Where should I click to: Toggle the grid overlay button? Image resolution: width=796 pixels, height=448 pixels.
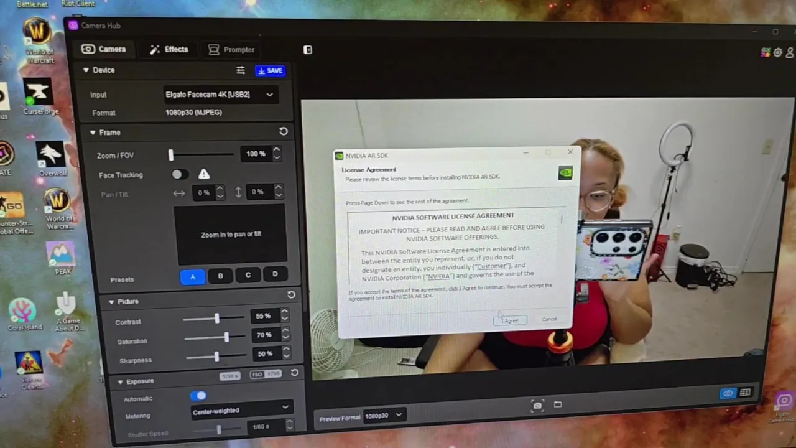[745, 393]
